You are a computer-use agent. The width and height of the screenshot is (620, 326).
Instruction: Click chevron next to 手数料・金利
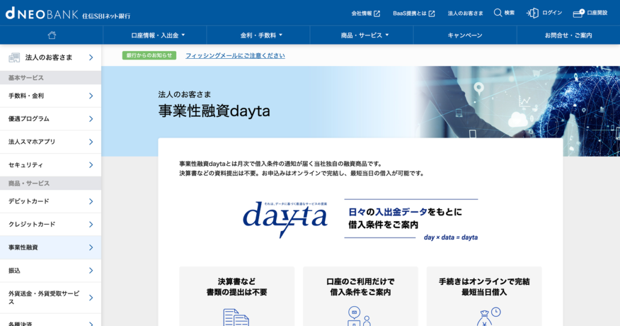coord(91,96)
